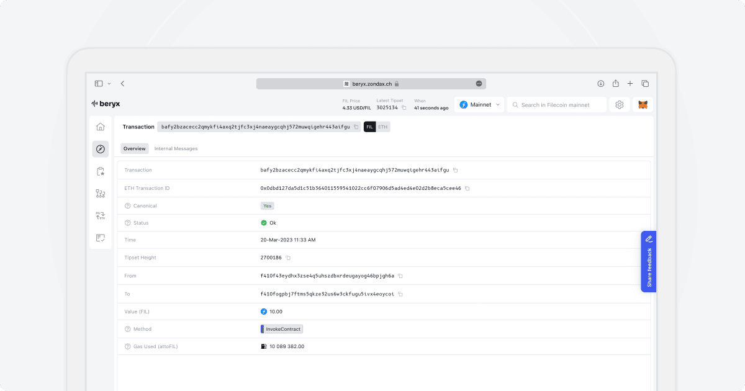Copy the Tipset Height value
Viewport: 745px width, 391px height.
[x=288, y=258]
